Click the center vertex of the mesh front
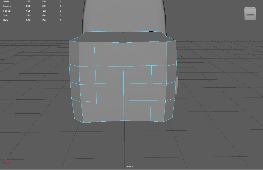Screen dimensions: 263x170 tap(124, 84)
